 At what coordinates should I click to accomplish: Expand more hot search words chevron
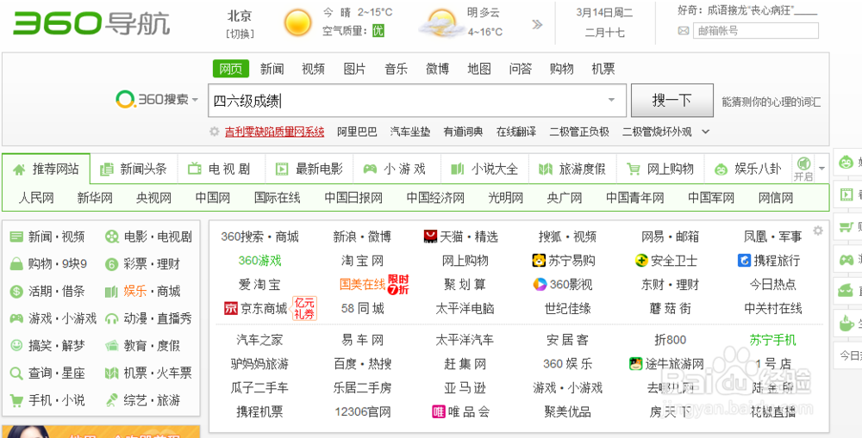pos(706,132)
